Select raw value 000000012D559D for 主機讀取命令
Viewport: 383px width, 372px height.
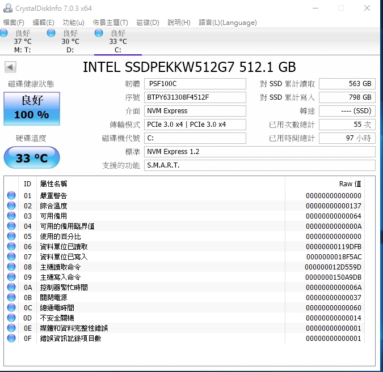click(x=333, y=267)
